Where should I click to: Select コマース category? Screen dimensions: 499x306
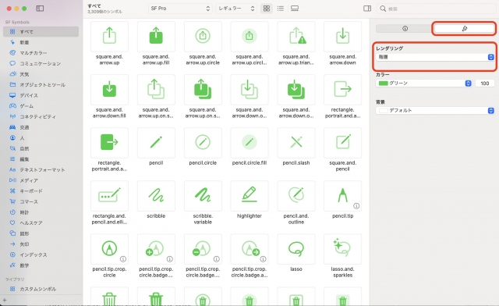click(x=41, y=201)
